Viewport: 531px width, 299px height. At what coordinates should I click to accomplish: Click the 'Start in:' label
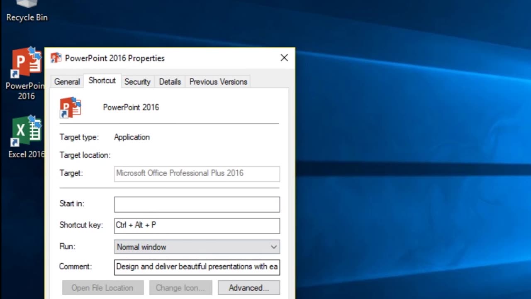pos(71,203)
